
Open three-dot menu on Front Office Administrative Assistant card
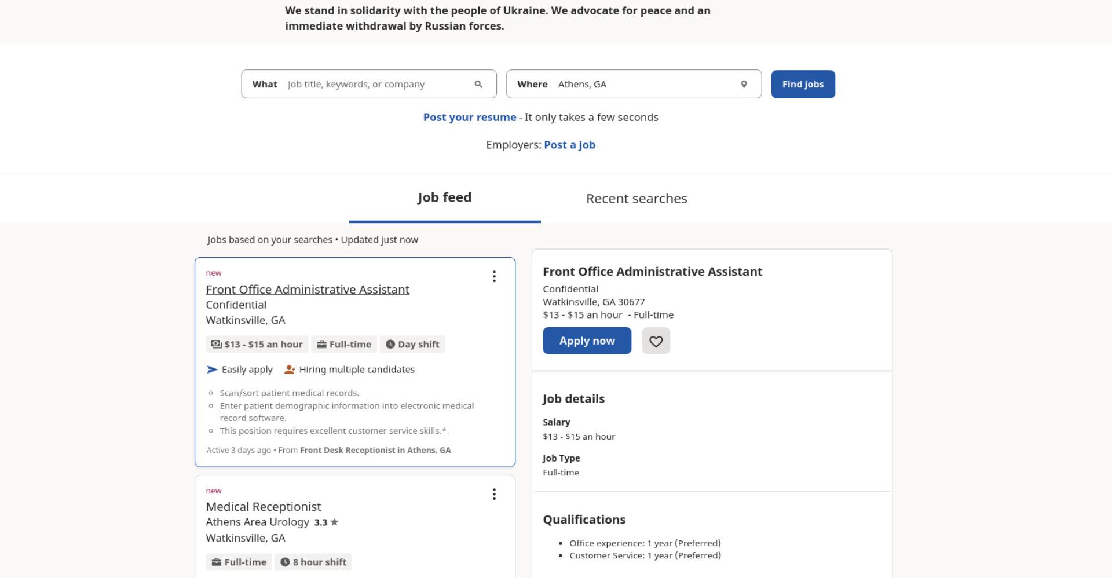pos(494,276)
